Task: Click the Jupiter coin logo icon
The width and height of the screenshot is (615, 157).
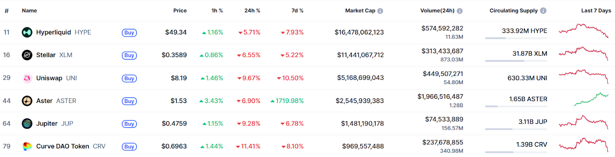Action: [27, 124]
